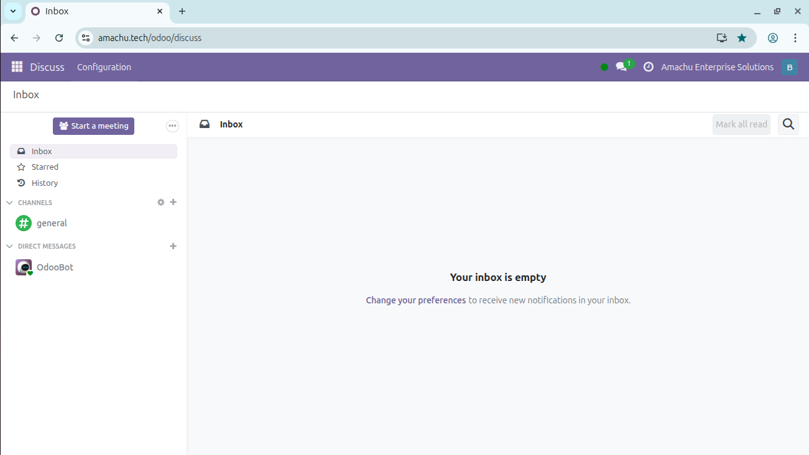Click the green online status indicator

[x=604, y=67]
